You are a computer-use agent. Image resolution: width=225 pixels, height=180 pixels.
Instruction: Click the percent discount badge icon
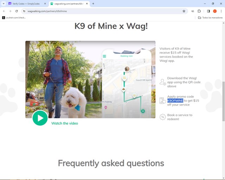163,117
